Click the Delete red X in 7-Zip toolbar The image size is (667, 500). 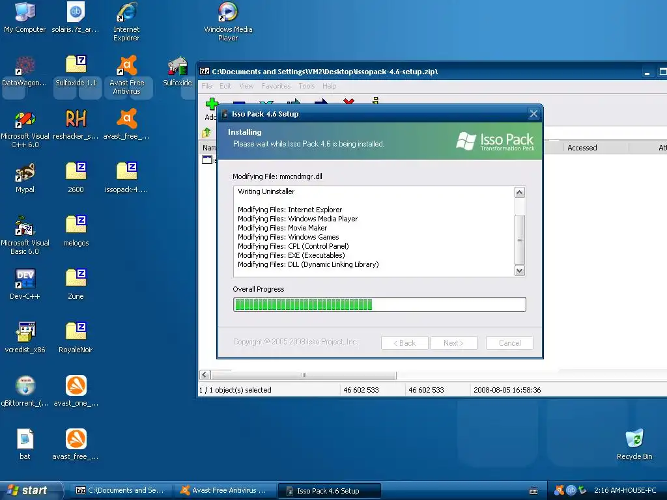(x=349, y=101)
